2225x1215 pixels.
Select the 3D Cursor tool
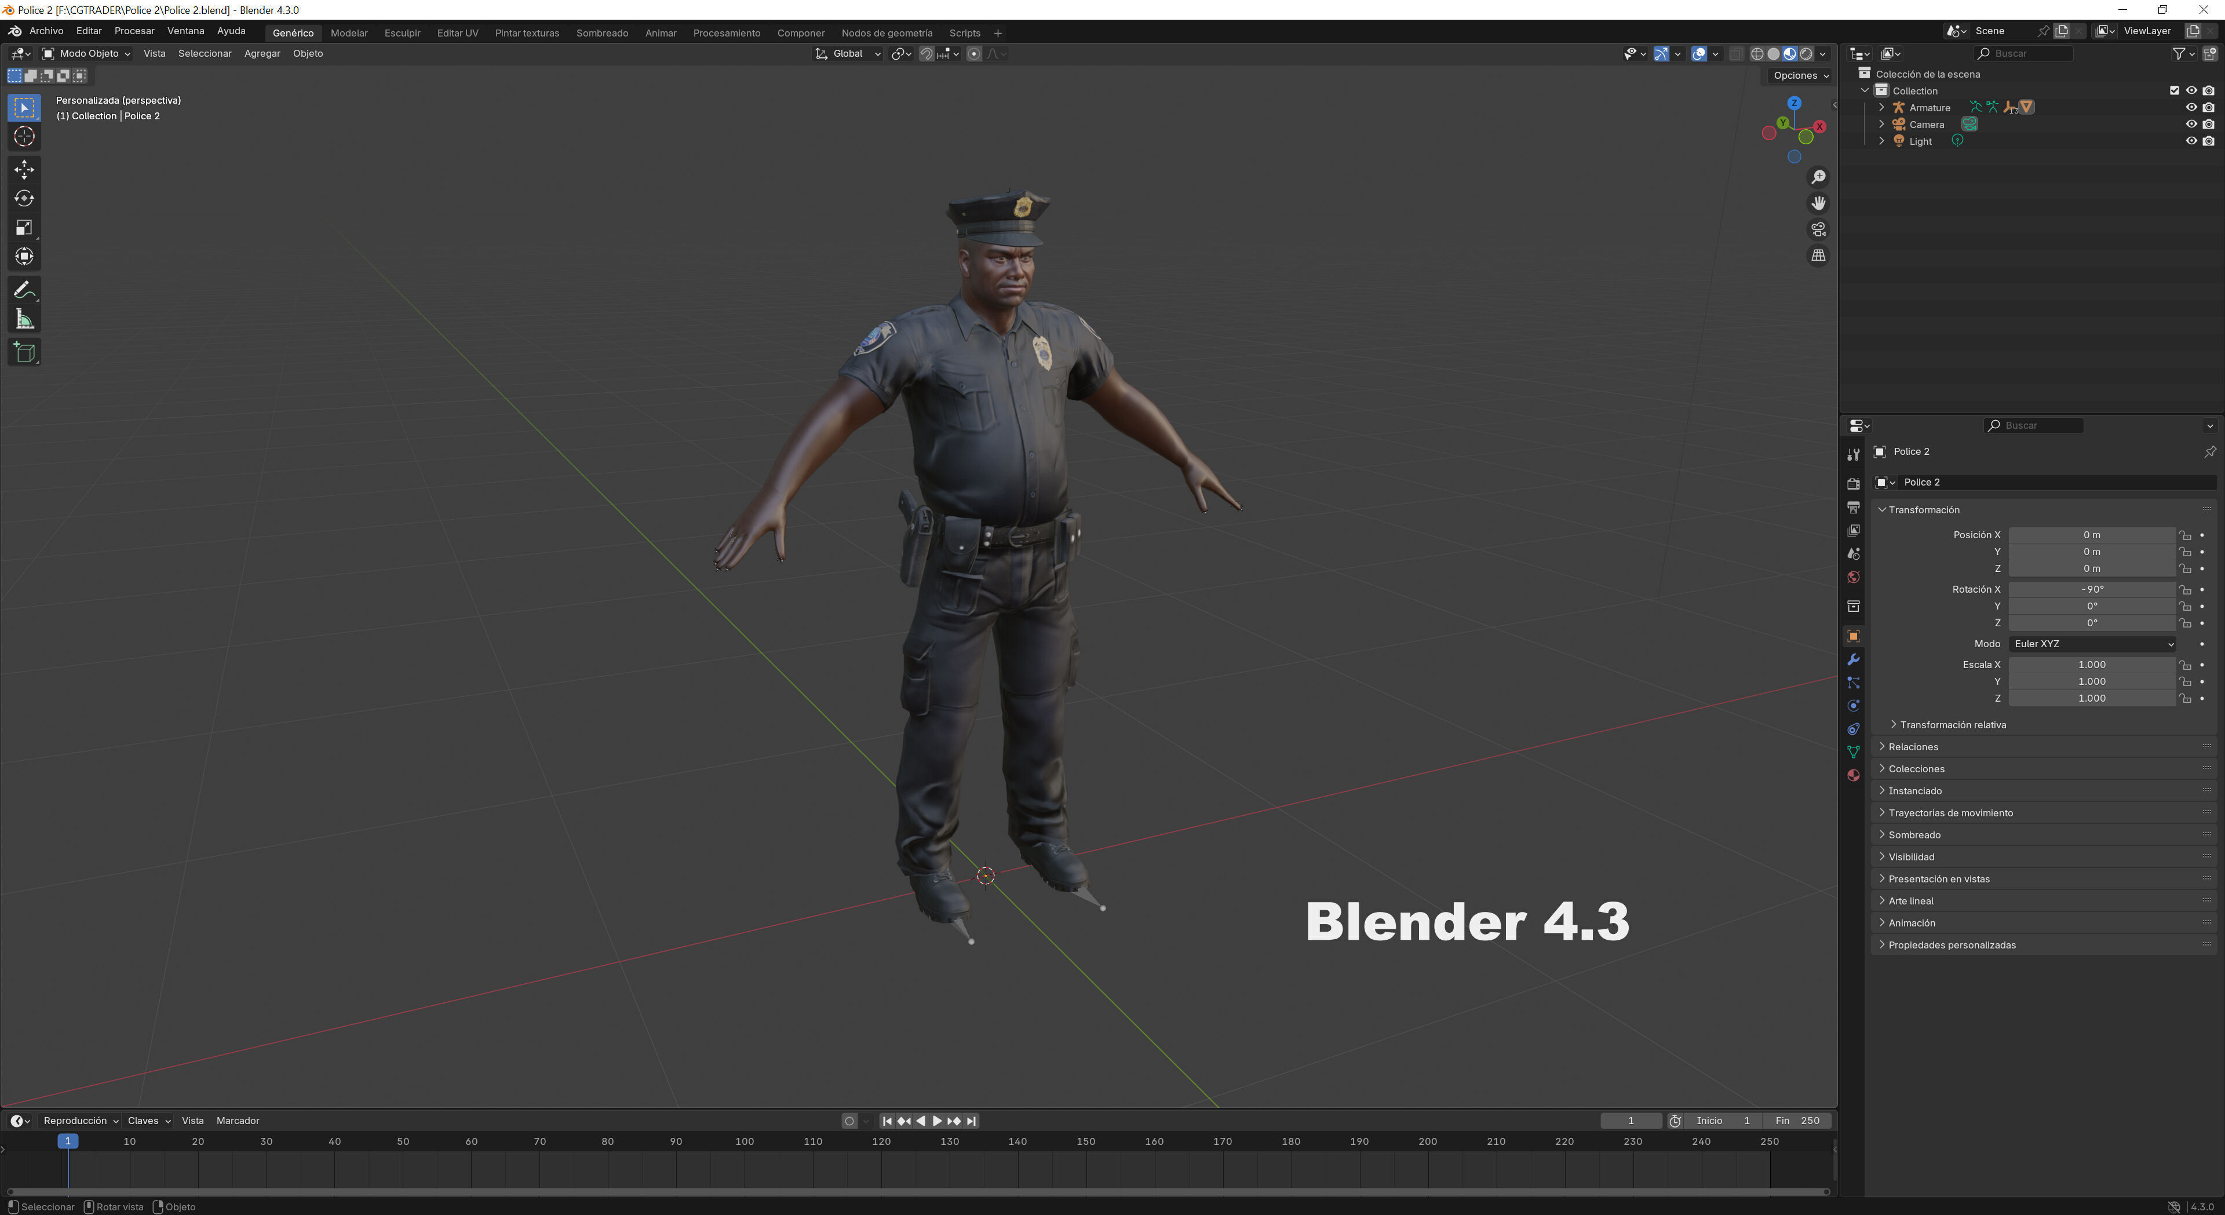24,136
